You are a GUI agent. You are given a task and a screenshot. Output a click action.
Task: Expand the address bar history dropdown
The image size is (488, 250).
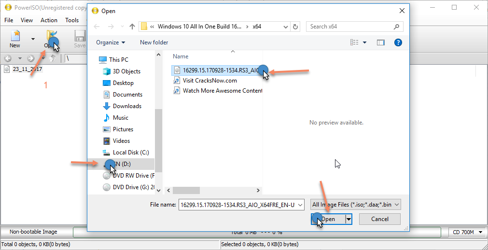(x=286, y=27)
